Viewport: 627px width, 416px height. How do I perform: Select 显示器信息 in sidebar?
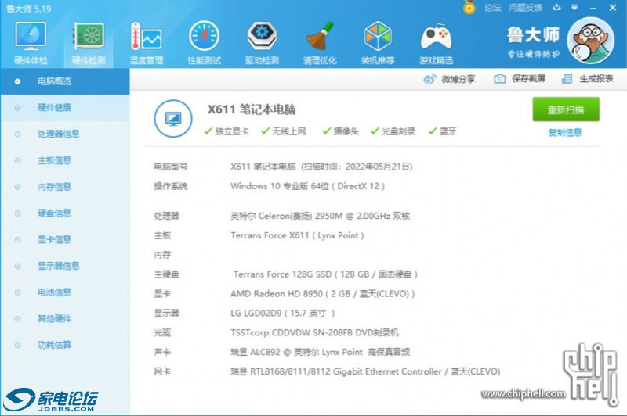tap(65, 266)
